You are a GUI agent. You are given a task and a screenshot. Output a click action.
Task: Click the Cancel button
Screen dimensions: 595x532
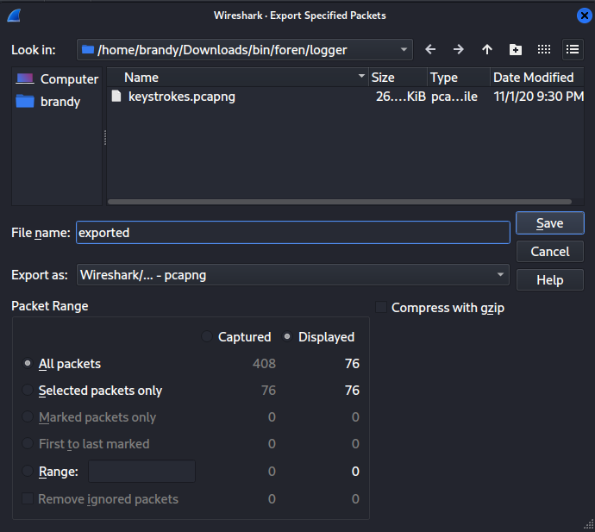pyautogui.click(x=550, y=252)
